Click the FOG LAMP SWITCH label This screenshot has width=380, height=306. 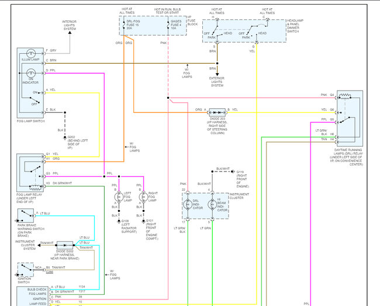pyautogui.click(x=31, y=121)
